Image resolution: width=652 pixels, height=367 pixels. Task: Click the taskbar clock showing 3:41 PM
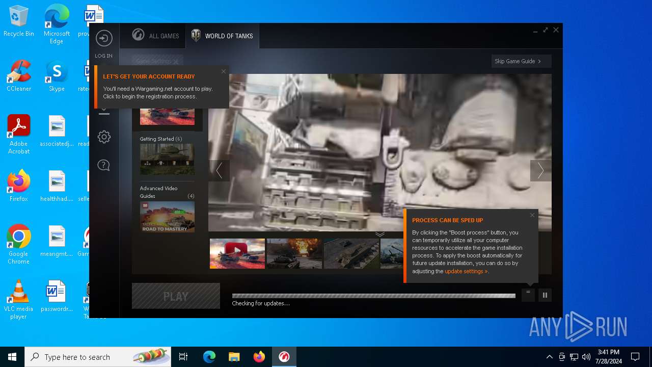[608, 357]
